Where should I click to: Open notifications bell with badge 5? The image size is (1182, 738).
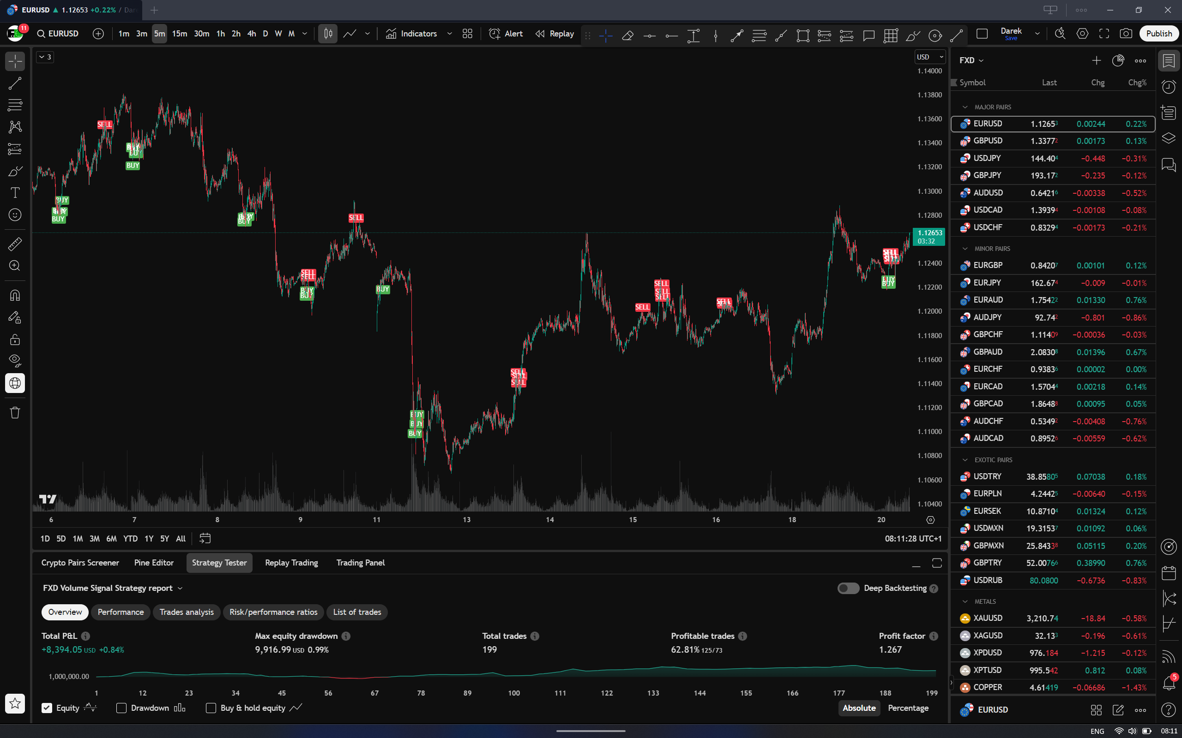1169,683
